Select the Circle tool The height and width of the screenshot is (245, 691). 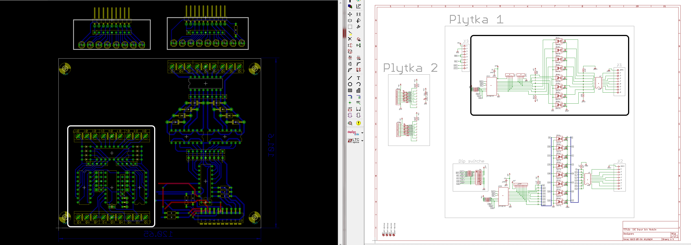click(x=350, y=84)
